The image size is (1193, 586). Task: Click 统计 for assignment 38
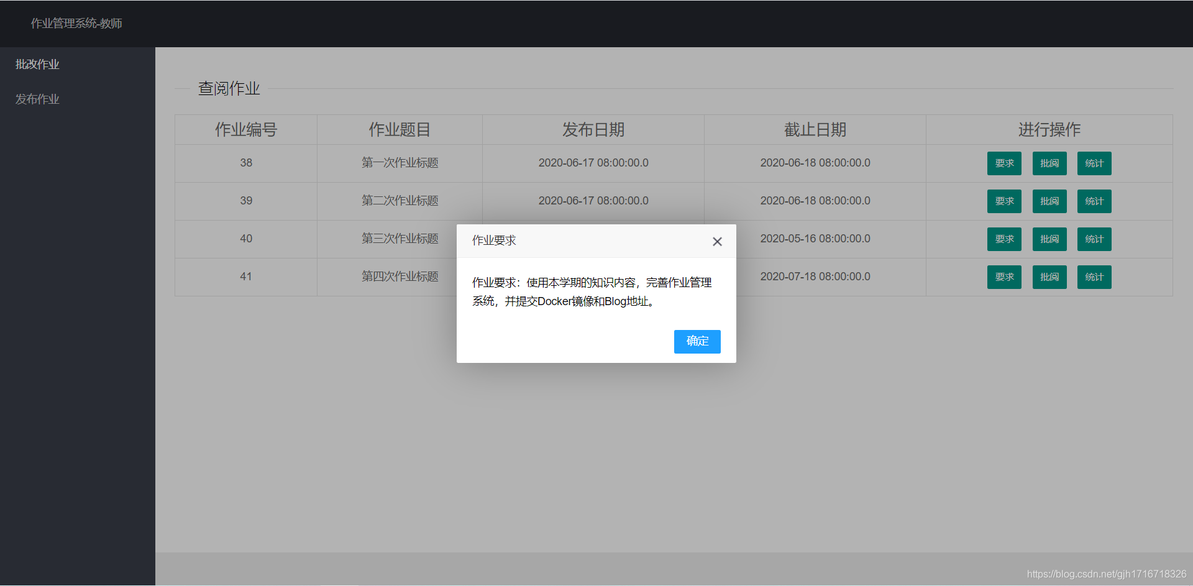tap(1094, 163)
